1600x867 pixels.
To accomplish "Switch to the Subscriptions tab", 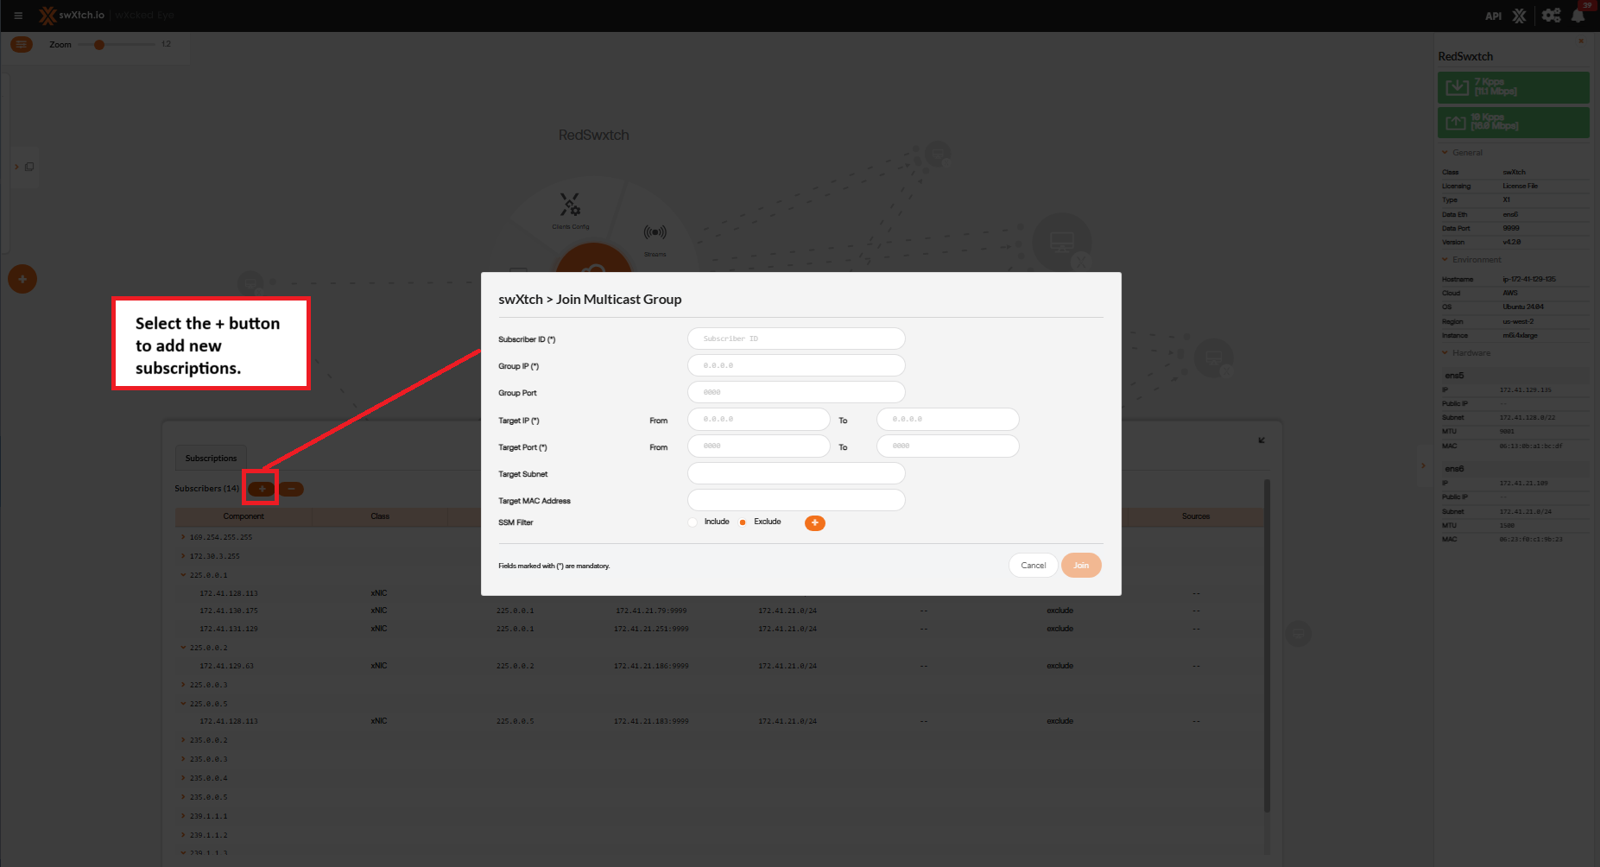I will pyautogui.click(x=211, y=458).
